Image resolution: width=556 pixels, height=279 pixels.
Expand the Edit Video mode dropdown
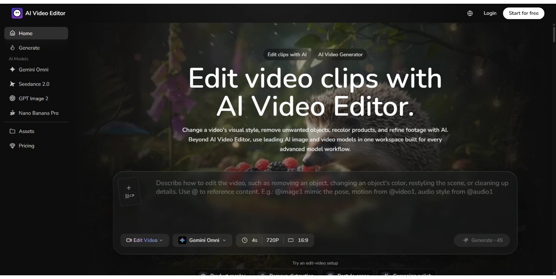[145, 240]
